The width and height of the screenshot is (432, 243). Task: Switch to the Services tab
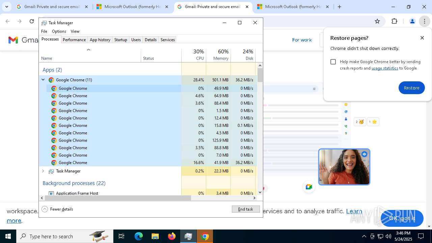pyautogui.click(x=168, y=40)
